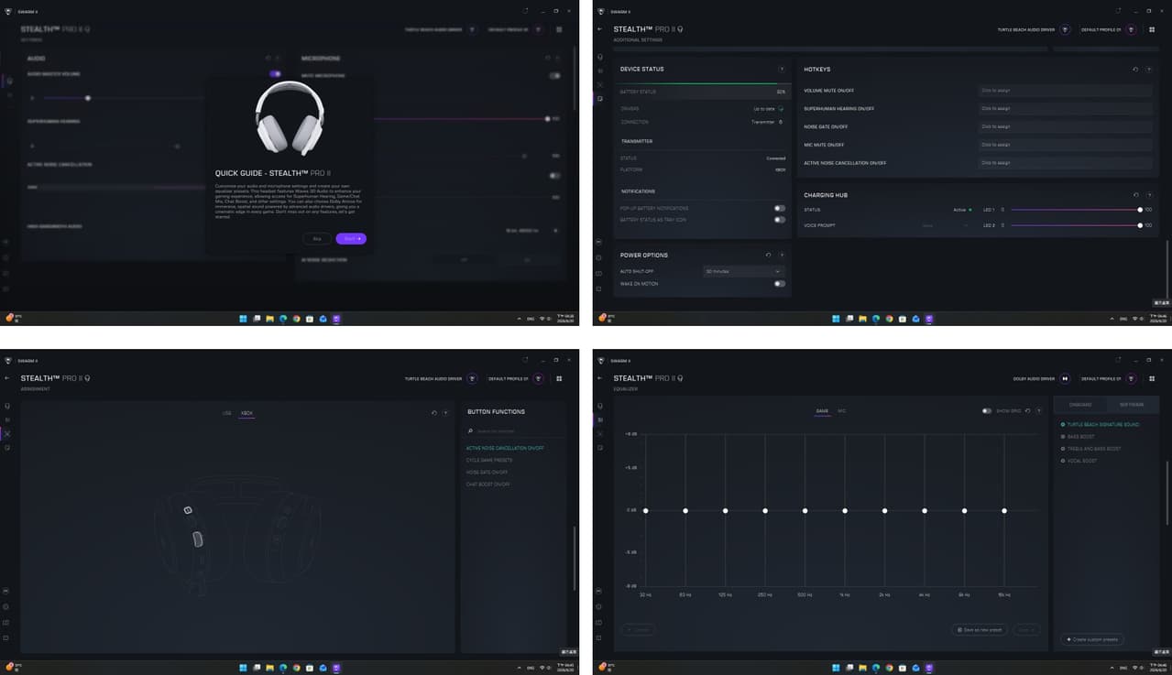Toggle Pop-up Battery Notifications switch
The width and height of the screenshot is (1172, 675).
[x=779, y=209]
